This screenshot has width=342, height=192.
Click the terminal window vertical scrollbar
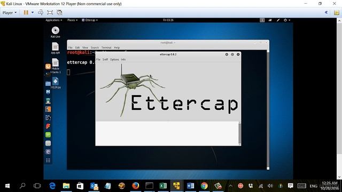click(268, 109)
